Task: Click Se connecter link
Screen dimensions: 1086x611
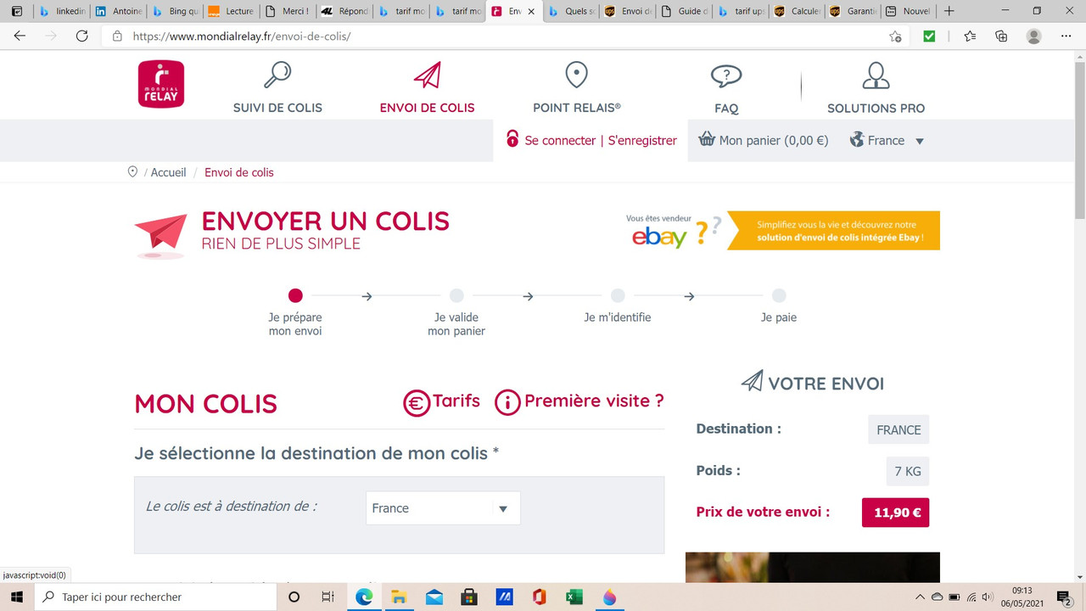Action: coord(560,140)
